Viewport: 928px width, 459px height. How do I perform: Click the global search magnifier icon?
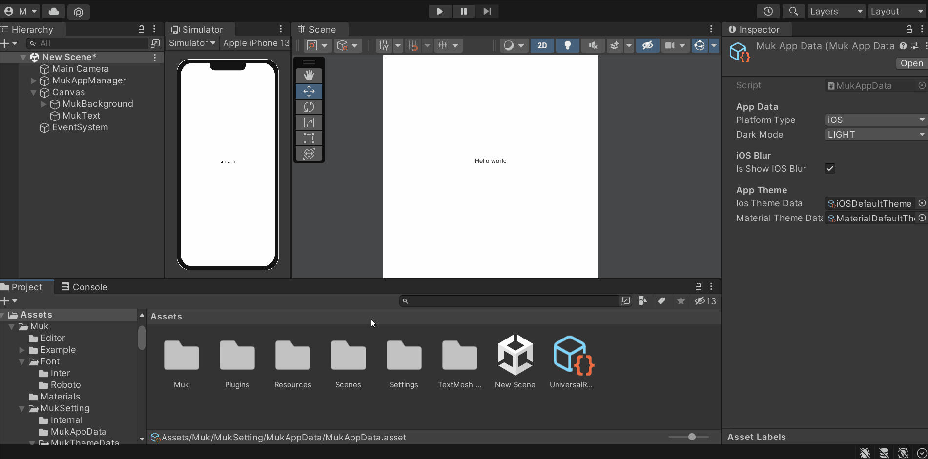(x=793, y=11)
